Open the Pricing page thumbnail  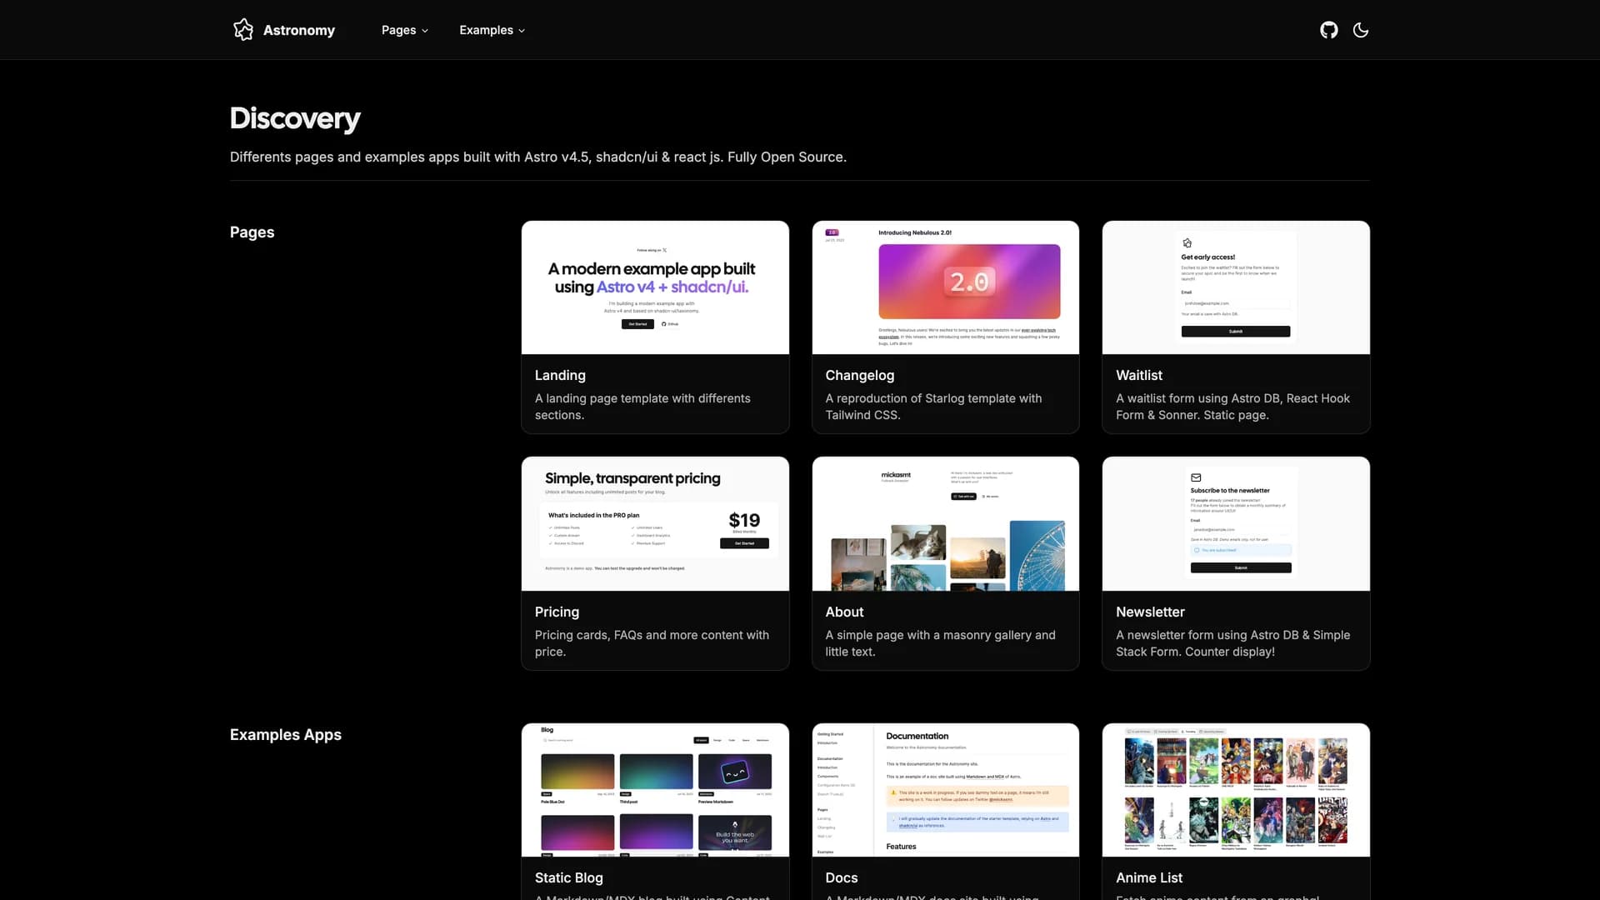[x=654, y=523]
